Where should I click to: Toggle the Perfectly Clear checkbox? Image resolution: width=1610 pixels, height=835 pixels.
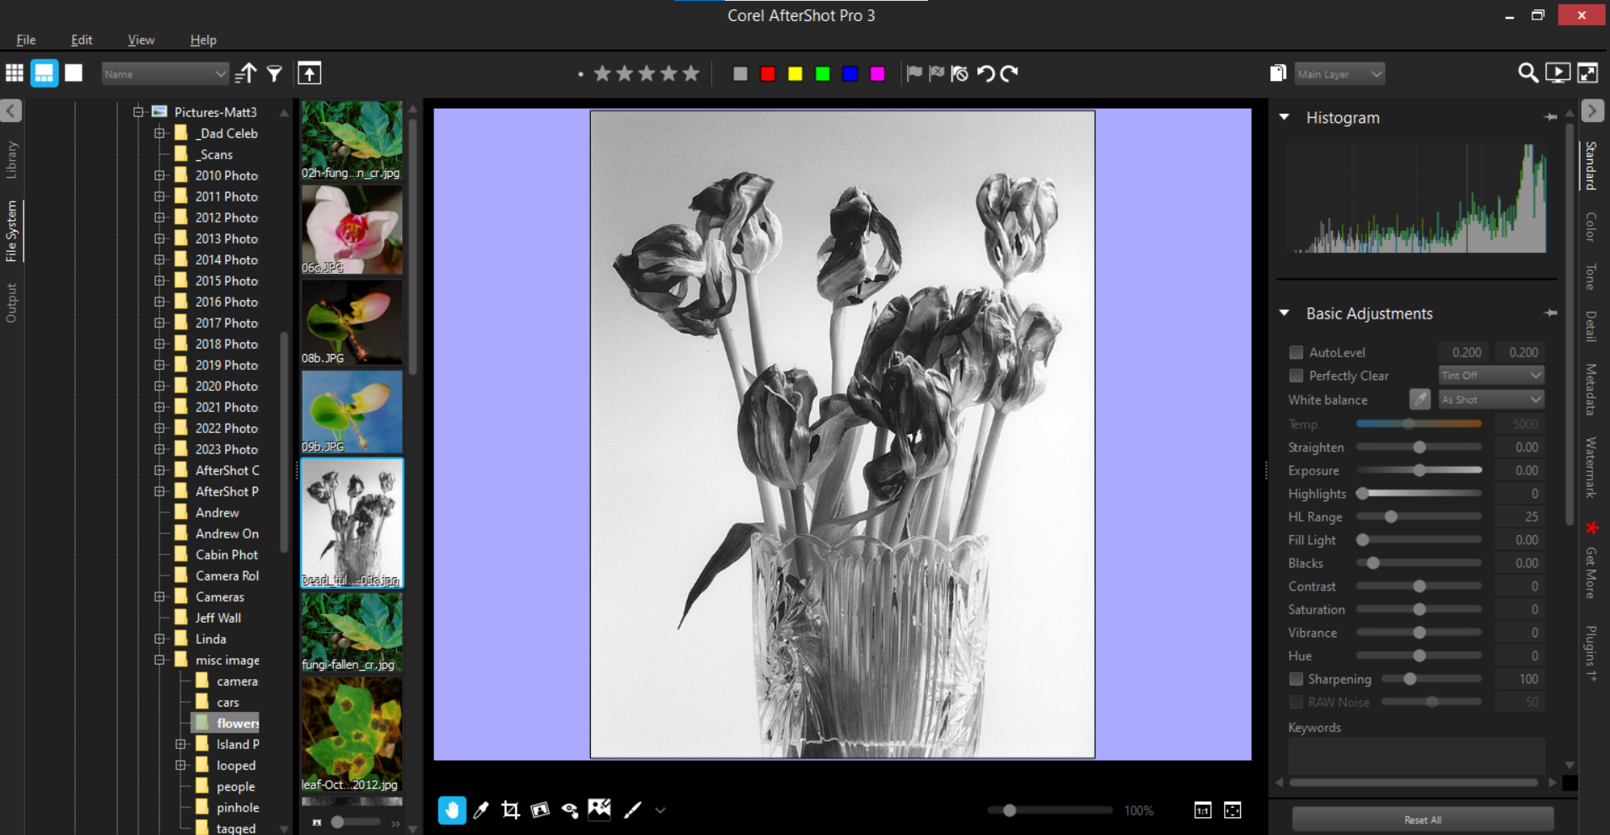tap(1296, 376)
